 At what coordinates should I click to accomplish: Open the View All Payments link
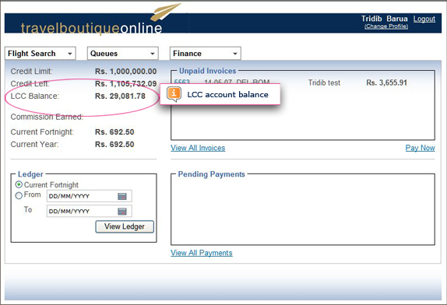(202, 253)
